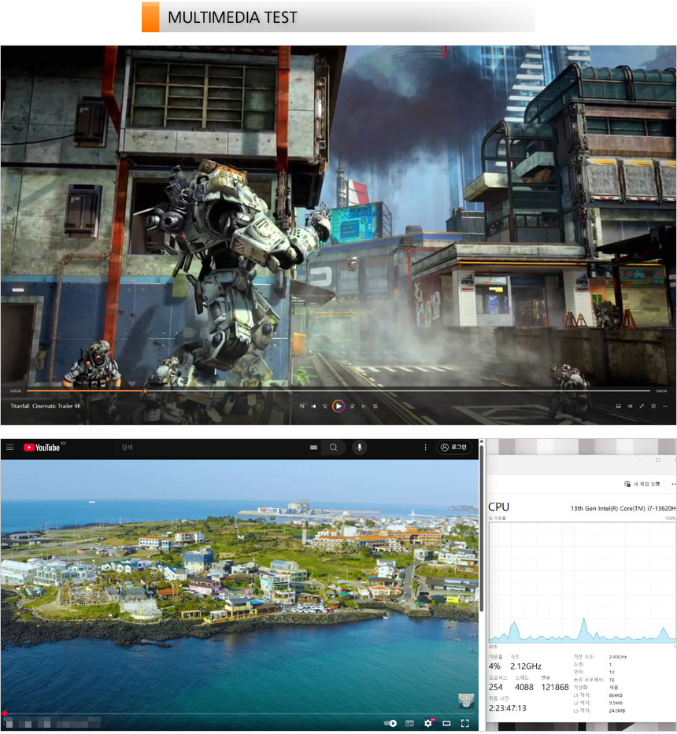Start voice search with microphone icon

(x=360, y=448)
